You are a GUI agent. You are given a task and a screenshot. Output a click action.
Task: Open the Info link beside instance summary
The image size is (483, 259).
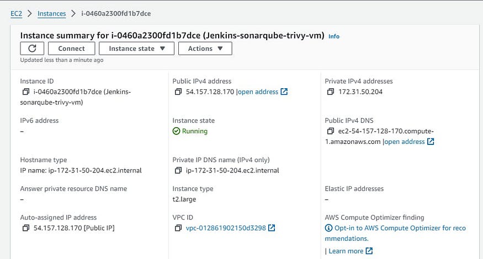click(x=334, y=36)
